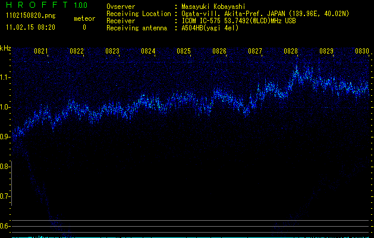Click the 0828 time marker
The height and width of the screenshot is (238, 374).
click(x=291, y=51)
